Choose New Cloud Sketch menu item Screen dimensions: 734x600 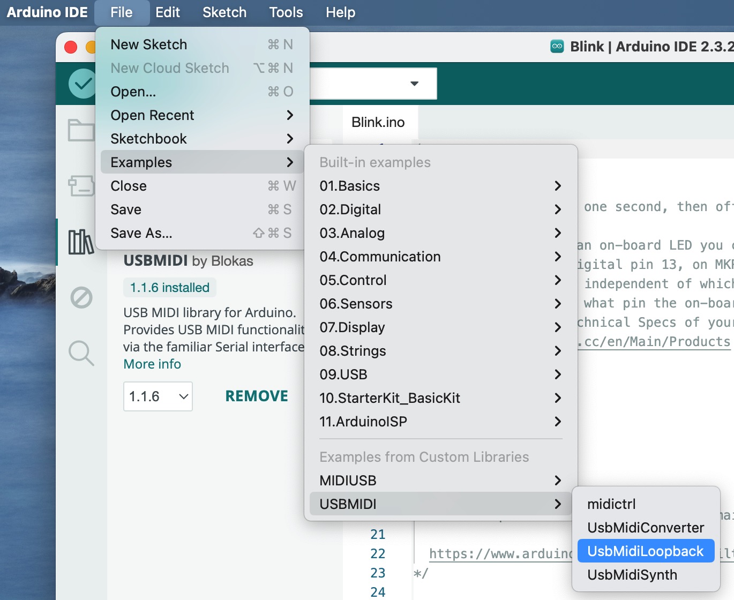tap(203, 68)
